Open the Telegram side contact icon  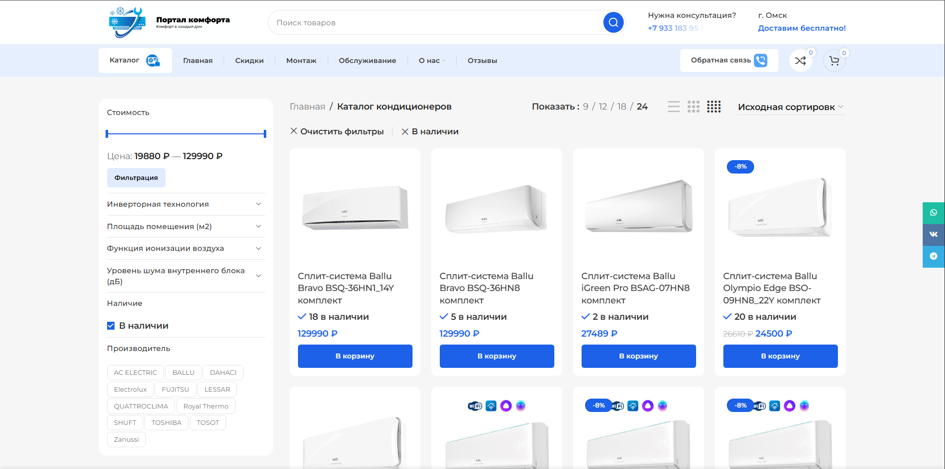coord(934,256)
